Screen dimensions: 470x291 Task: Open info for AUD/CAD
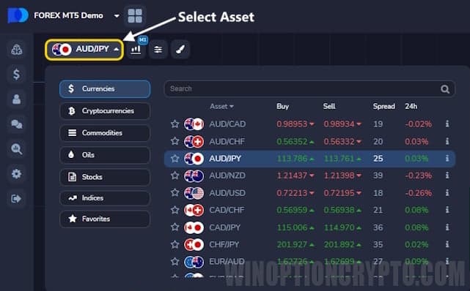pyautogui.click(x=447, y=124)
